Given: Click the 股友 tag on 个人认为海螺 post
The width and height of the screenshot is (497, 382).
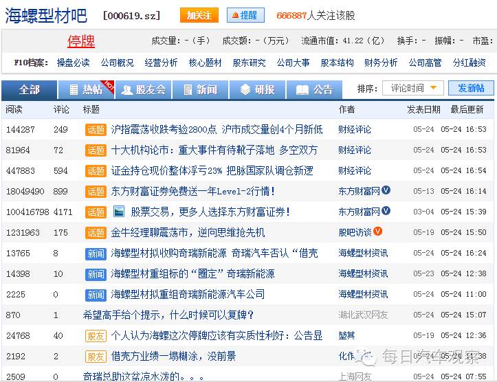Looking at the screenshot, I should [x=96, y=335].
